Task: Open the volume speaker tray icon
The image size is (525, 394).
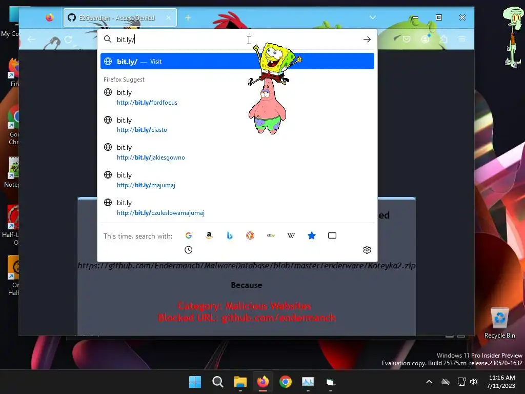Action: pyautogui.click(x=473, y=382)
